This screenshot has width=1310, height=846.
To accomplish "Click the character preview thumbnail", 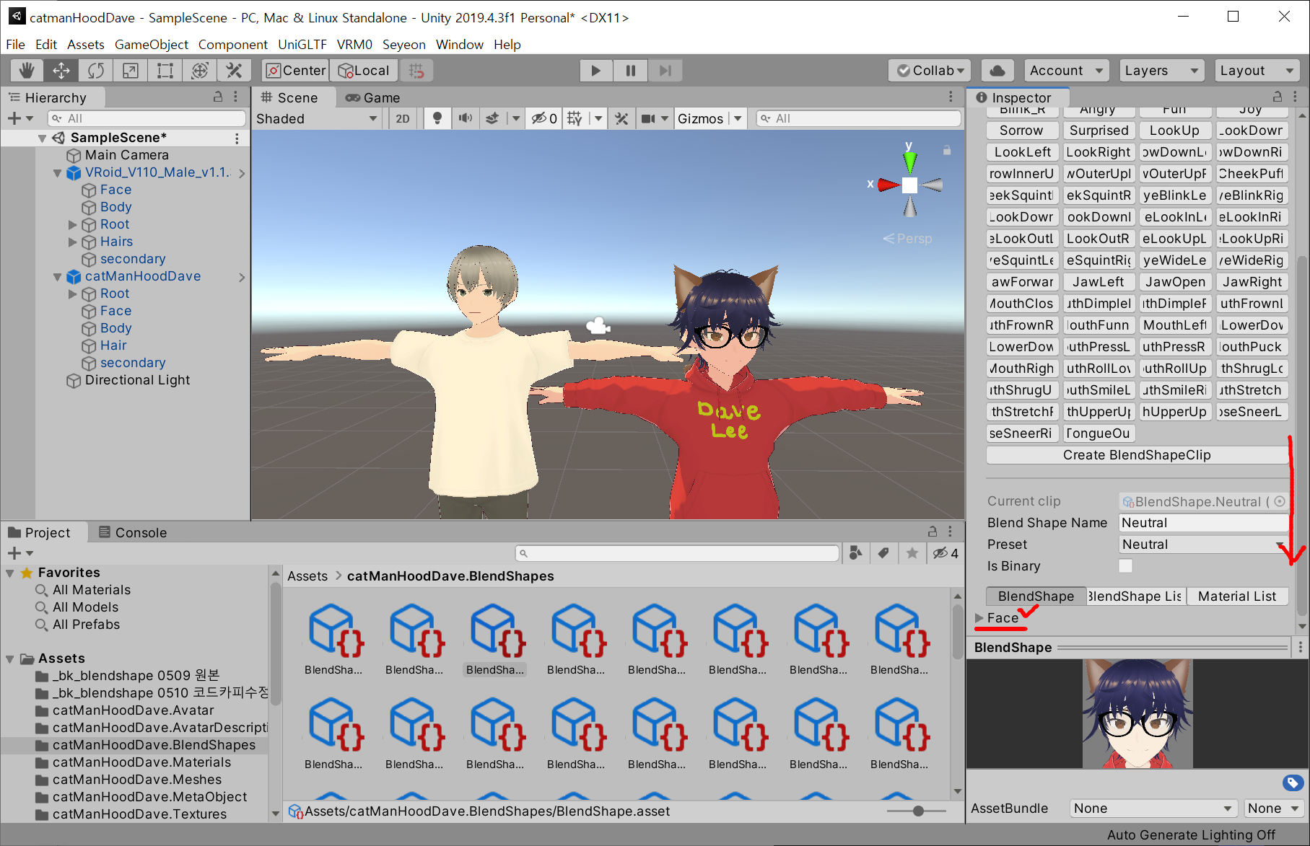I will pyautogui.click(x=1137, y=714).
